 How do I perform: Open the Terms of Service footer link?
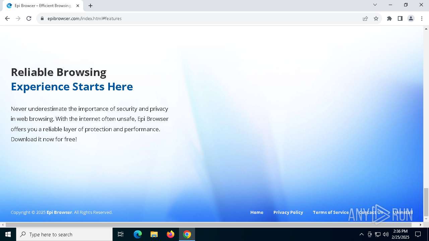tap(331, 212)
